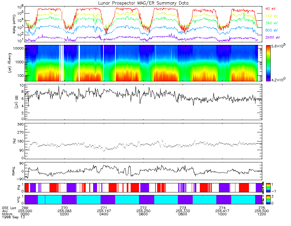The height and width of the screenshot is (226, 291).
Task: Click the energy spectrogram color bar
Action: [x=268, y=63]
